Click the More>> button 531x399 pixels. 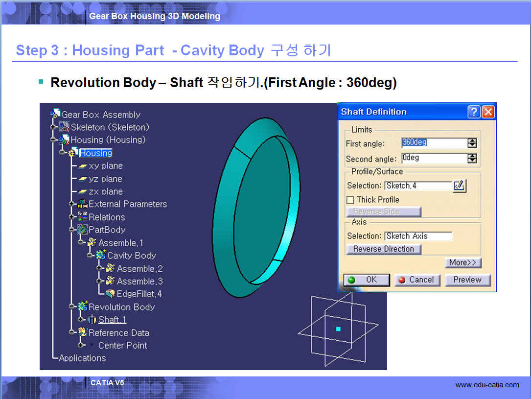point(462,262)
